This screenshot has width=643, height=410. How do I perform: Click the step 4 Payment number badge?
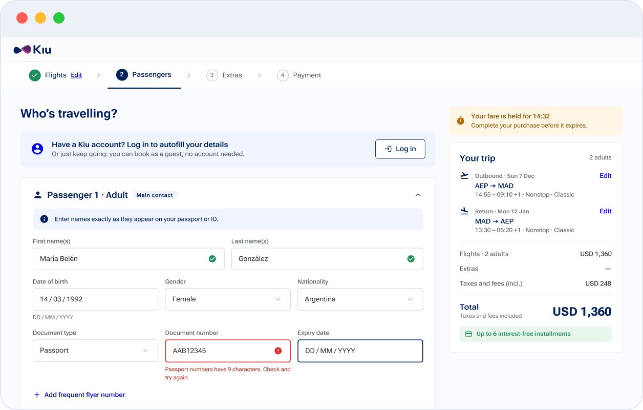click(283, 75)
